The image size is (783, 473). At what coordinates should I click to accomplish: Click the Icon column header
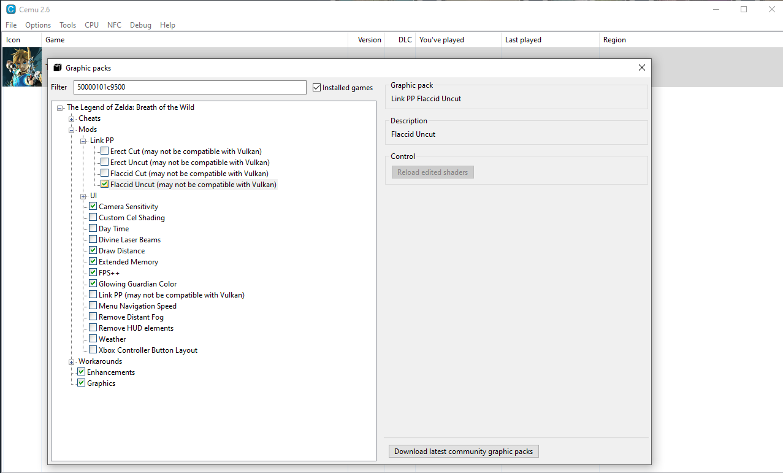pos(21,40)
